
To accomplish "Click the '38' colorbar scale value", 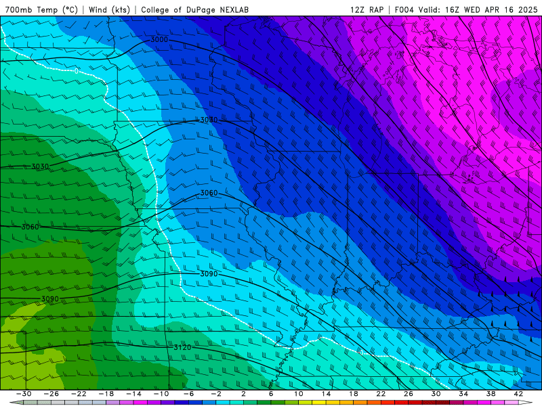I will [x=491, y=394].
